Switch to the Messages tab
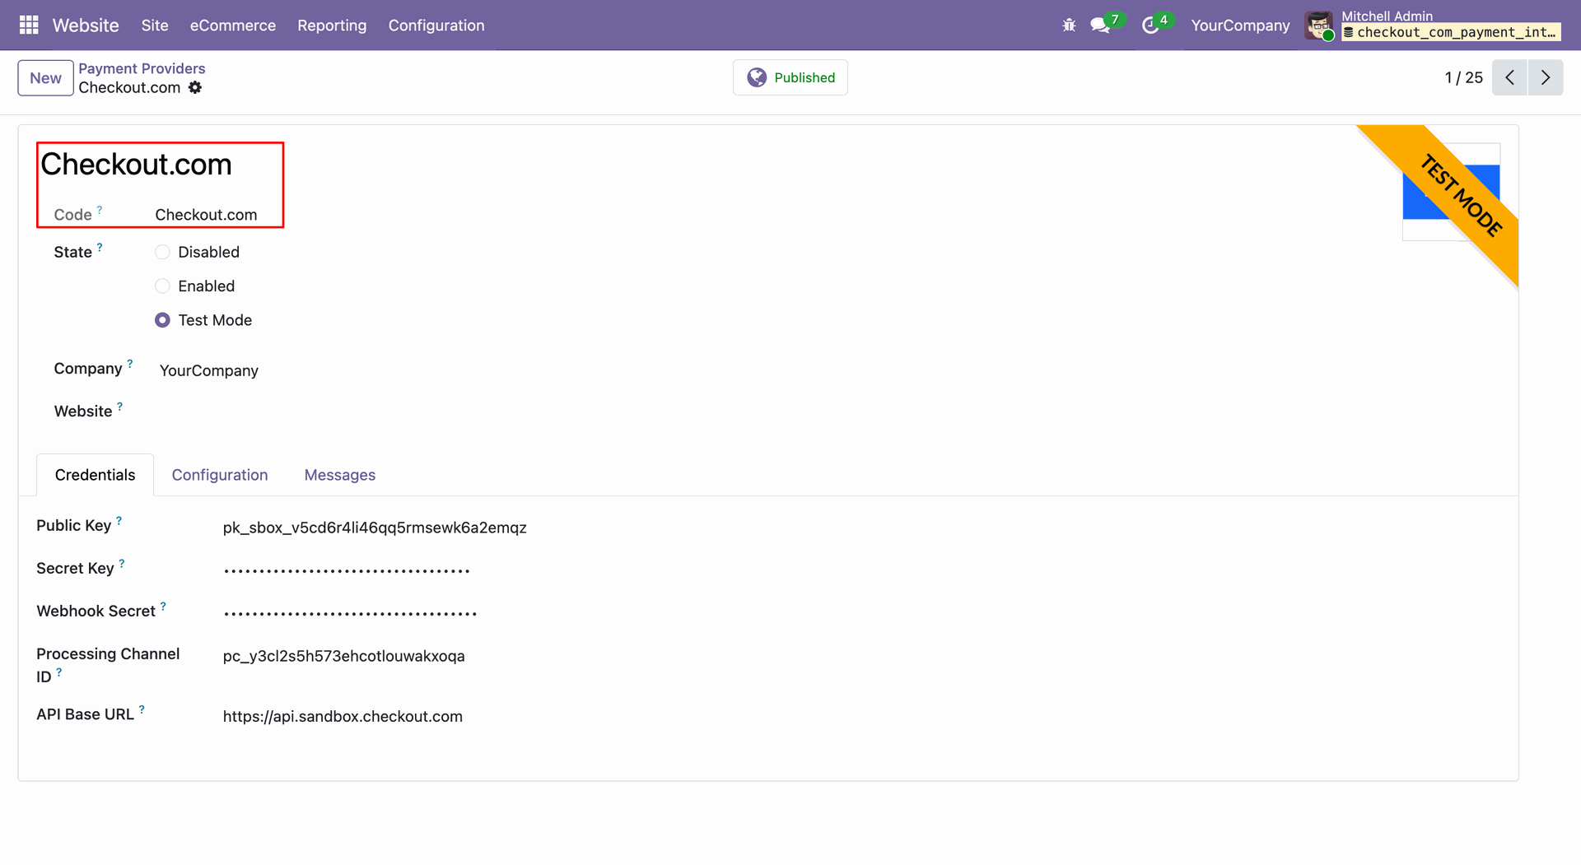The image size is (1581, 865). [x=340, y=475]
